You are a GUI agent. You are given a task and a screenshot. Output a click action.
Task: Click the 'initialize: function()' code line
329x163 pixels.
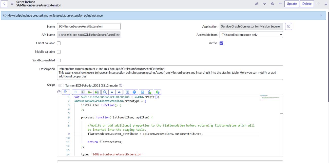pyautogui.click(x=101, y=105)
